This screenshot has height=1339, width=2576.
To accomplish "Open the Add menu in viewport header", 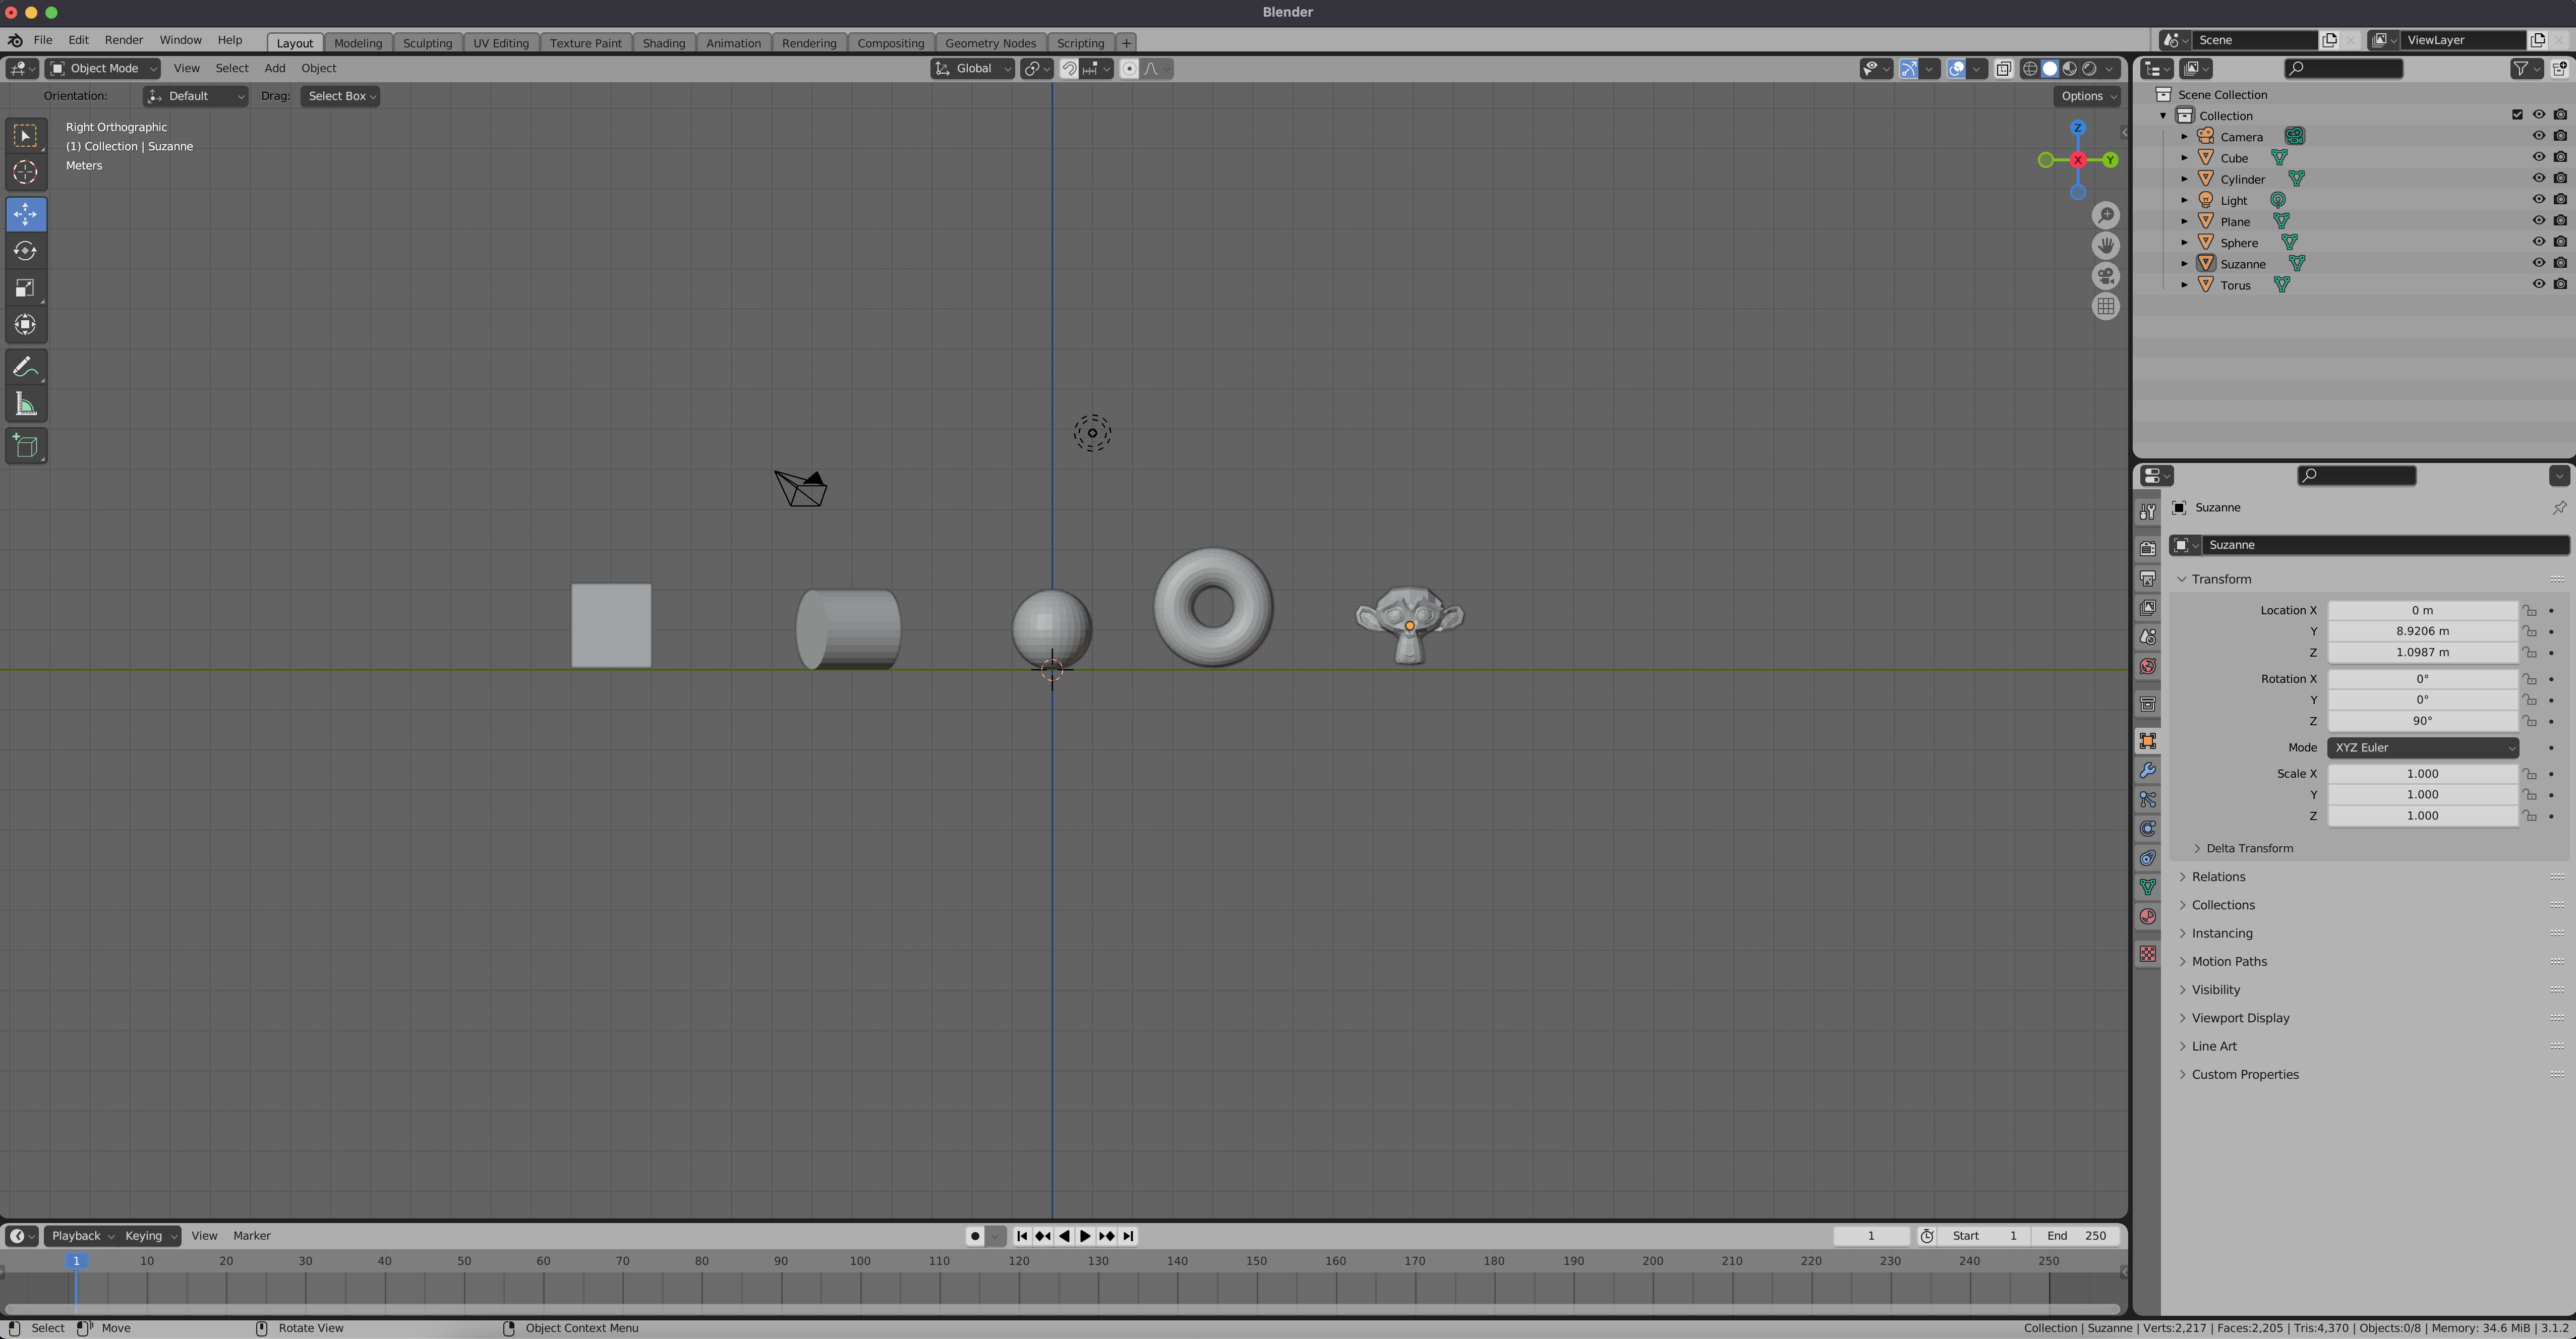I will click(274, 68).
